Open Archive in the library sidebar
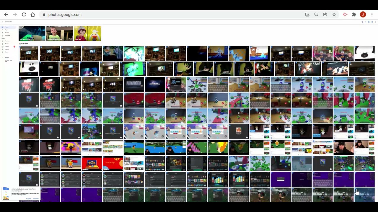 [8, 49]
